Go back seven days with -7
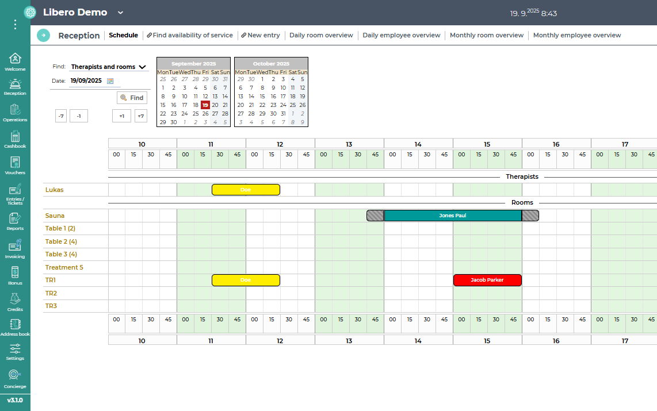Image resolution: width=657 pixels, height=411 pixels. click(x=61, y=116)
